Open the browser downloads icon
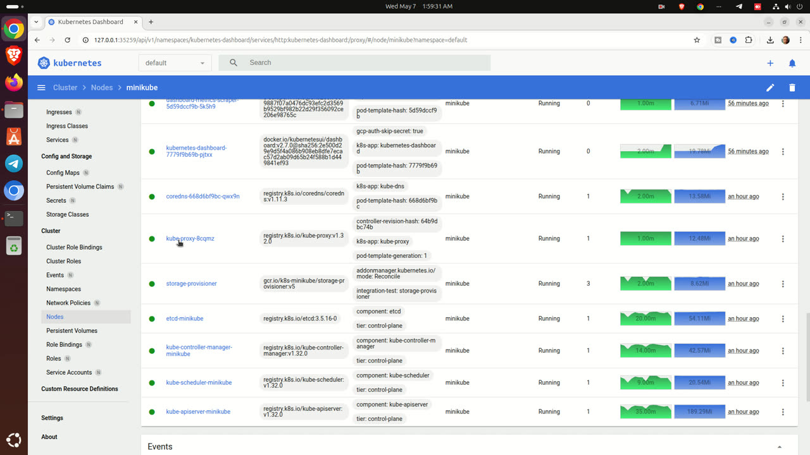This screenshot has width=810, height=455. (x=770, y=40)
